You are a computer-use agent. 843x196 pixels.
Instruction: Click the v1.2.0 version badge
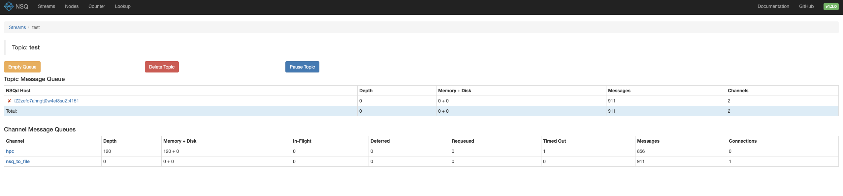click(831, 7)
